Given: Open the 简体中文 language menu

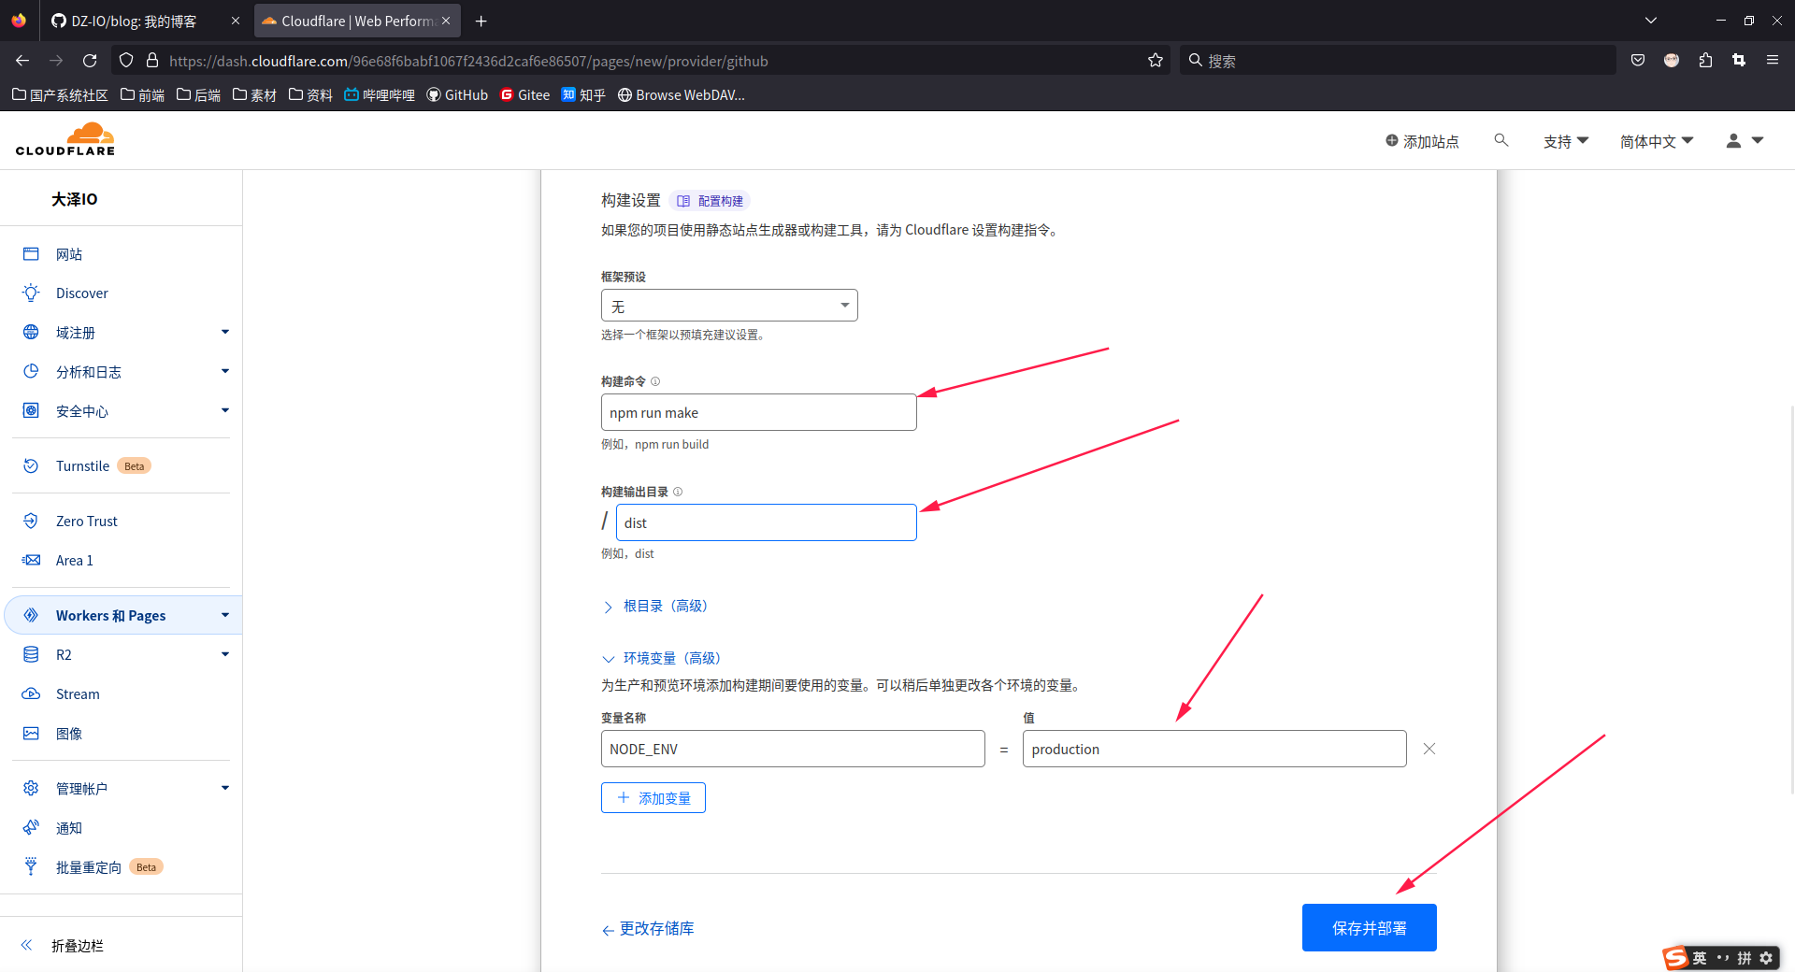Looking at the screenshot, I should (x=1654, y=140).
